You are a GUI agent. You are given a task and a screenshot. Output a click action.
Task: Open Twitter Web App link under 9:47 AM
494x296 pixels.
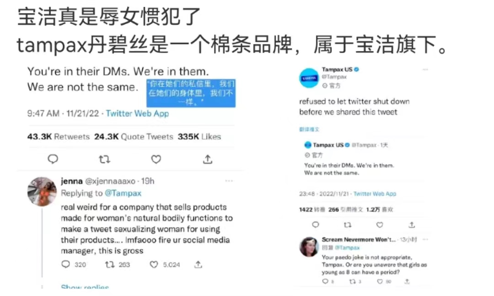137,114
